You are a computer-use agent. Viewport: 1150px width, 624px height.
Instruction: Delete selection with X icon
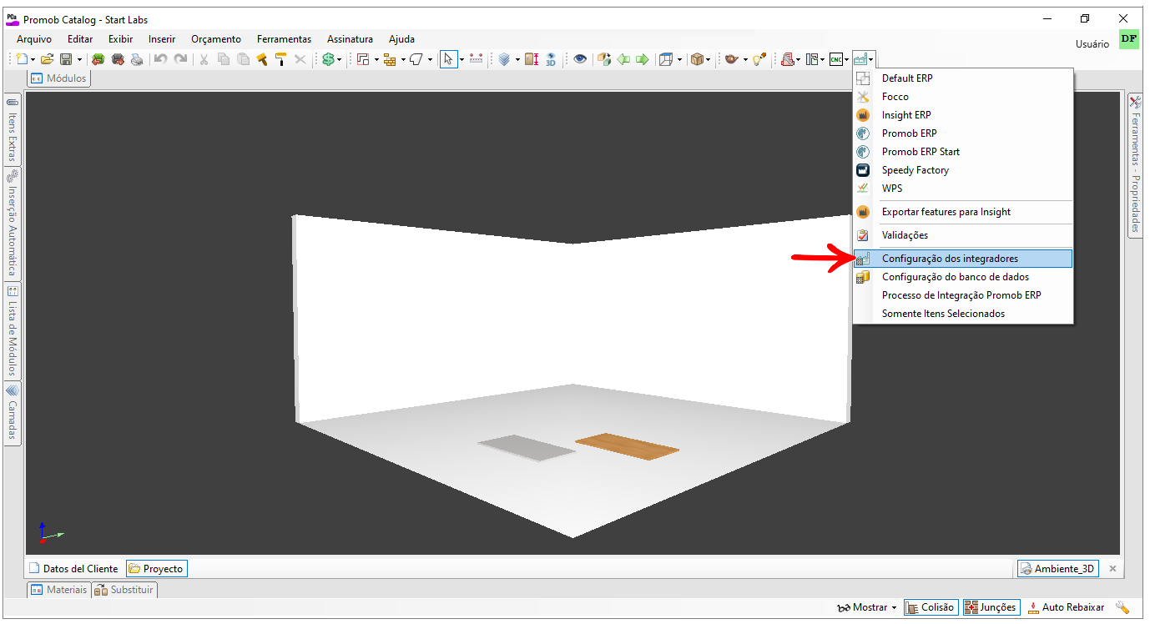pyautogui.click(x=300, y=59)
